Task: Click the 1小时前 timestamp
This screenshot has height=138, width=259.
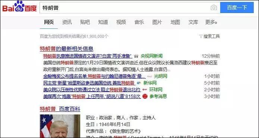Action: tap(212, 76)
